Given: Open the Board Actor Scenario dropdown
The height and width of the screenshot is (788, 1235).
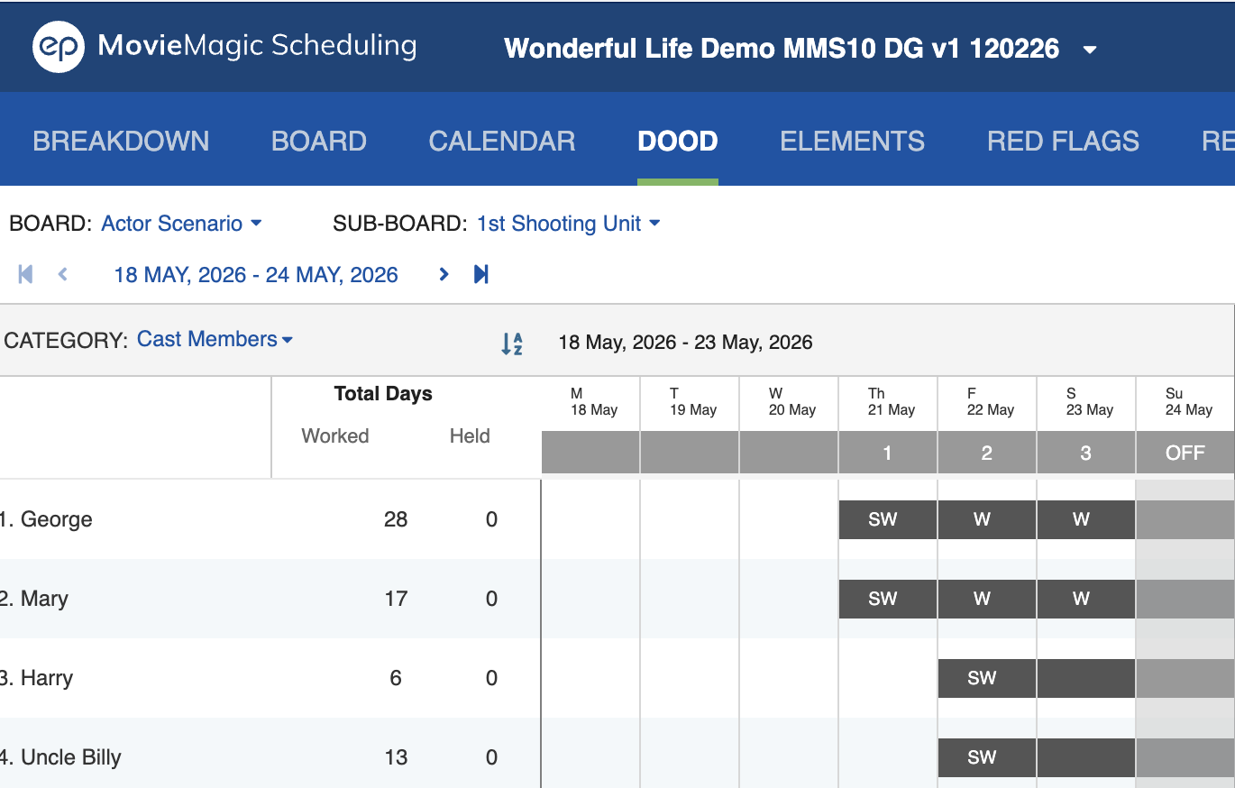Looking at the screenshot, I should (182, 224).
